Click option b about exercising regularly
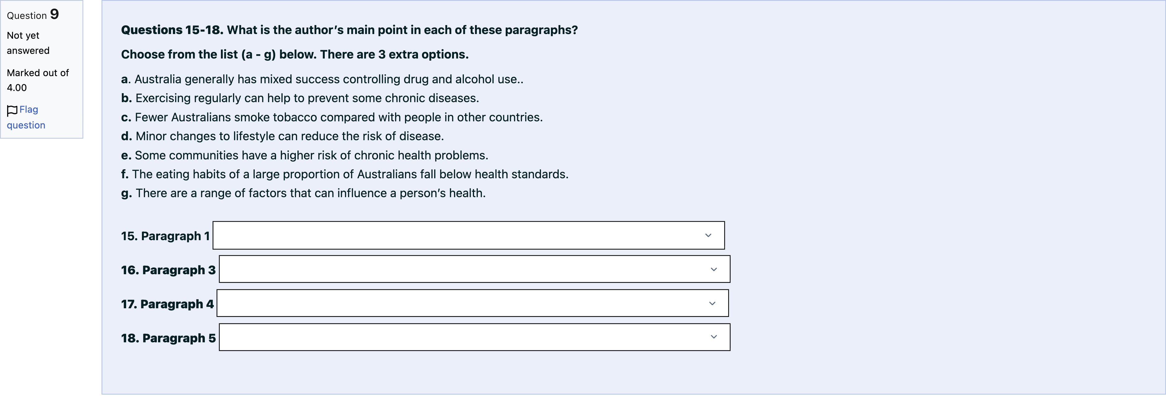Image resolution: width=1166 pixels, height=407 pixels. tap(300, 98)
